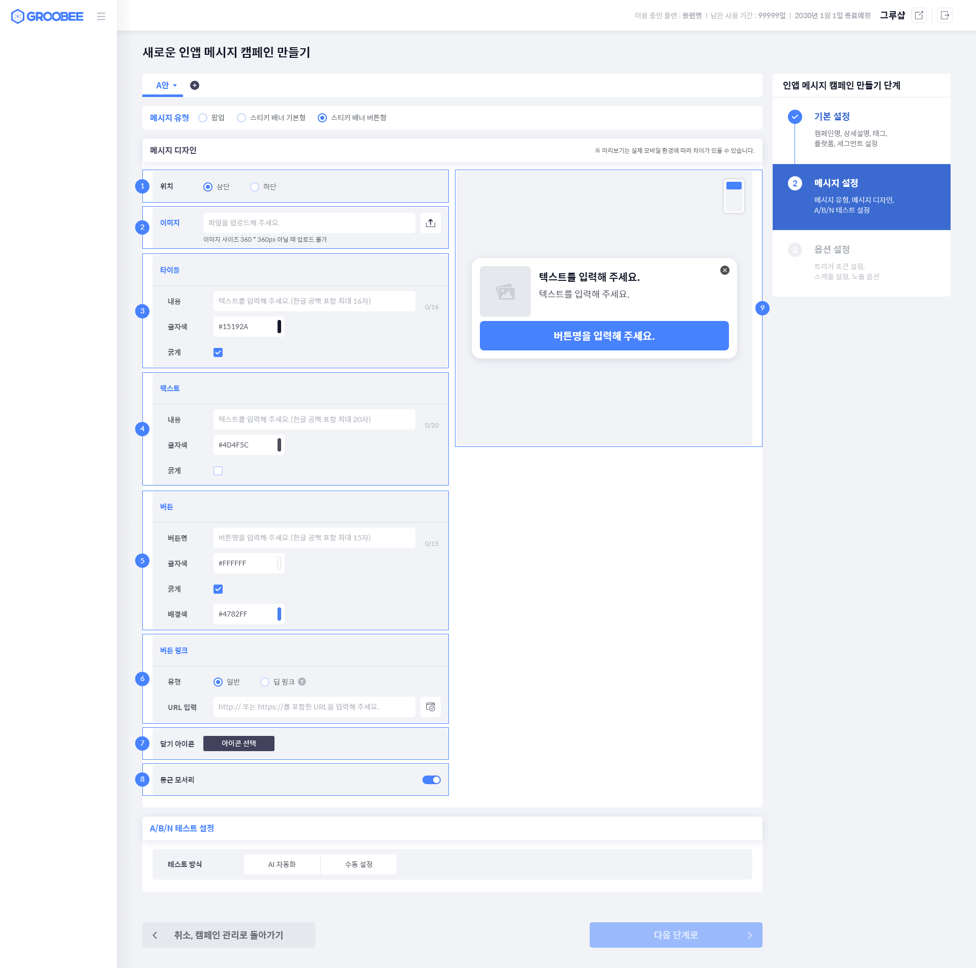Open the 기본 설정 step link

pyautogui.click(x=832, y=116)
